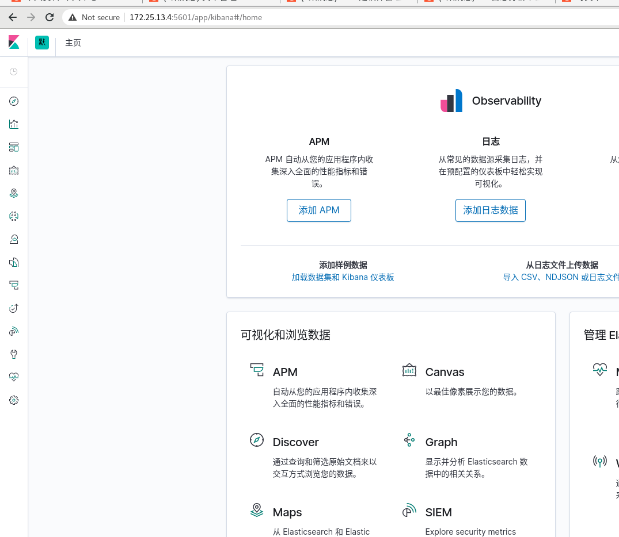Open Visualize from the sidebar

pyautogui.click(x=14, y=124)
